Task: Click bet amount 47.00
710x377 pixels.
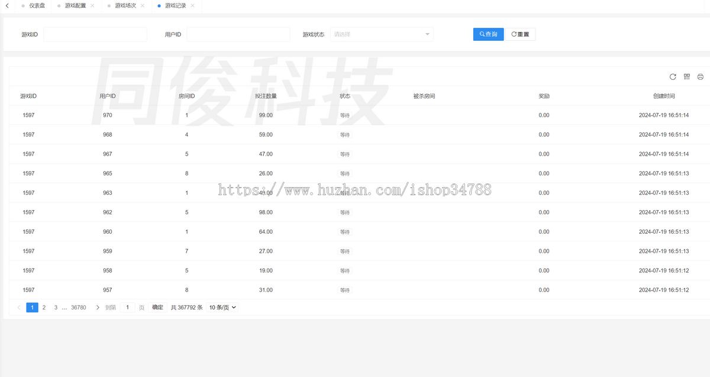Action: (266, 154)
